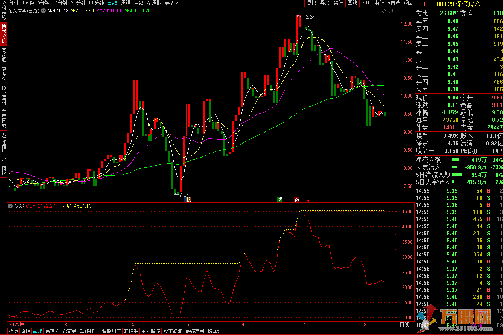Select the 日线 tab in the top bar

point(112,3)
